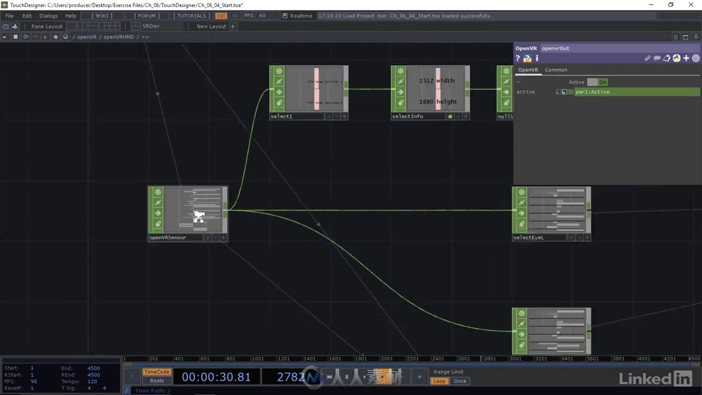Set Range Limit to Once
Image resolution: width=702 pixels, height=395 pixels.
click(460, 381)
